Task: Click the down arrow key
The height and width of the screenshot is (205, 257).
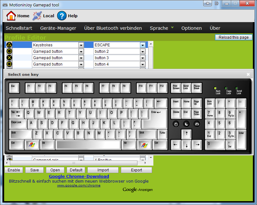Action: tap(187, 145)
